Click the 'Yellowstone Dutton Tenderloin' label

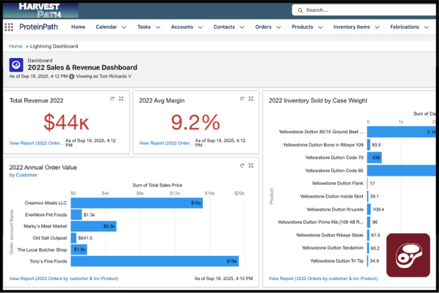pos(332,248)
